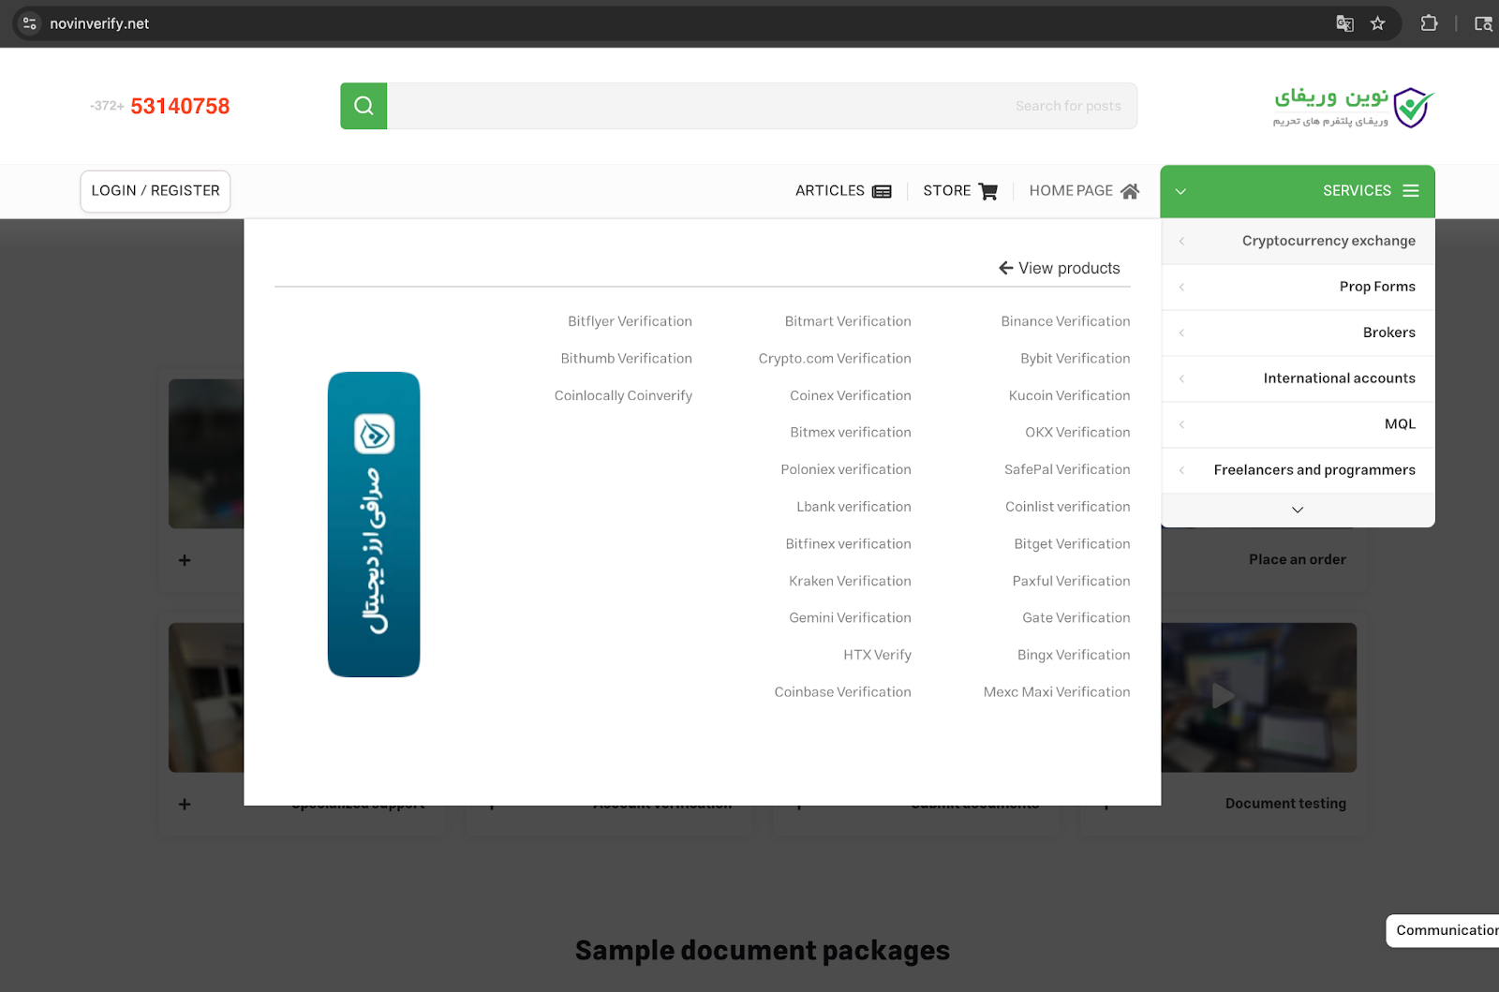Open the Brokers menu item
The image size is (1499, 992).
click(x=1298, y=333)
